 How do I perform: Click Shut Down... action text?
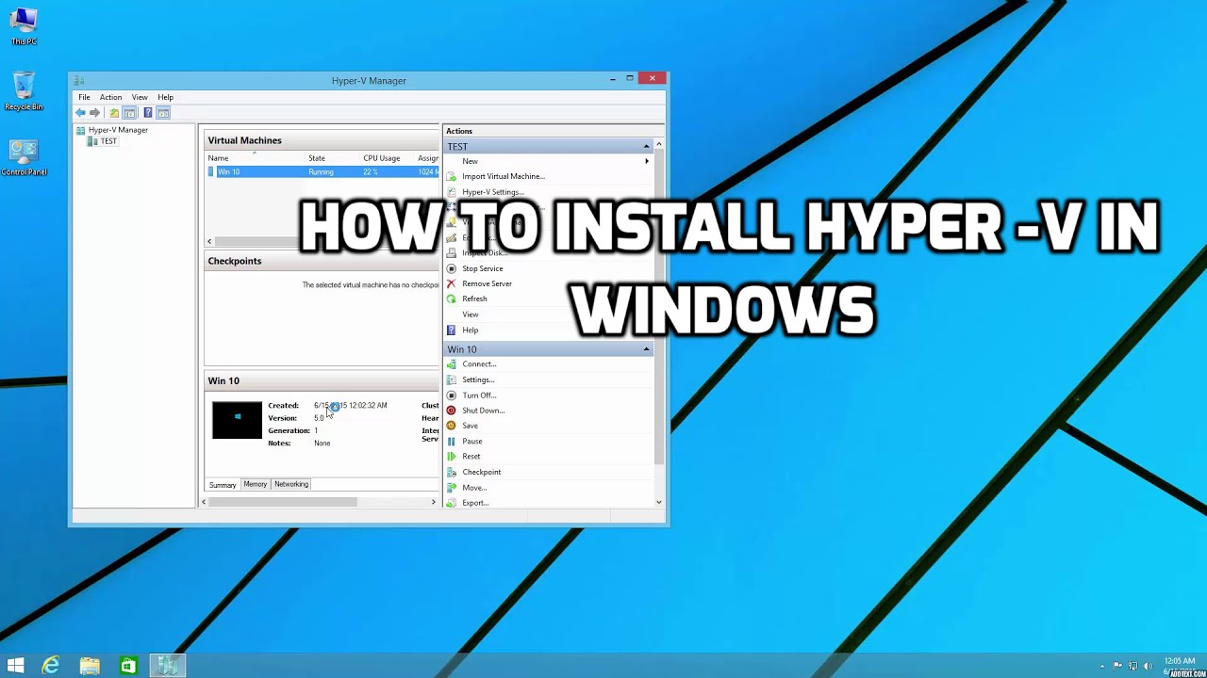pyautogui.click(x=484, y=411)
